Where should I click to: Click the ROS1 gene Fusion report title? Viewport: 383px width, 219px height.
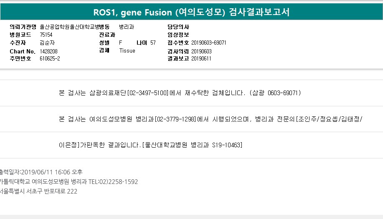[x=191, y=12]
